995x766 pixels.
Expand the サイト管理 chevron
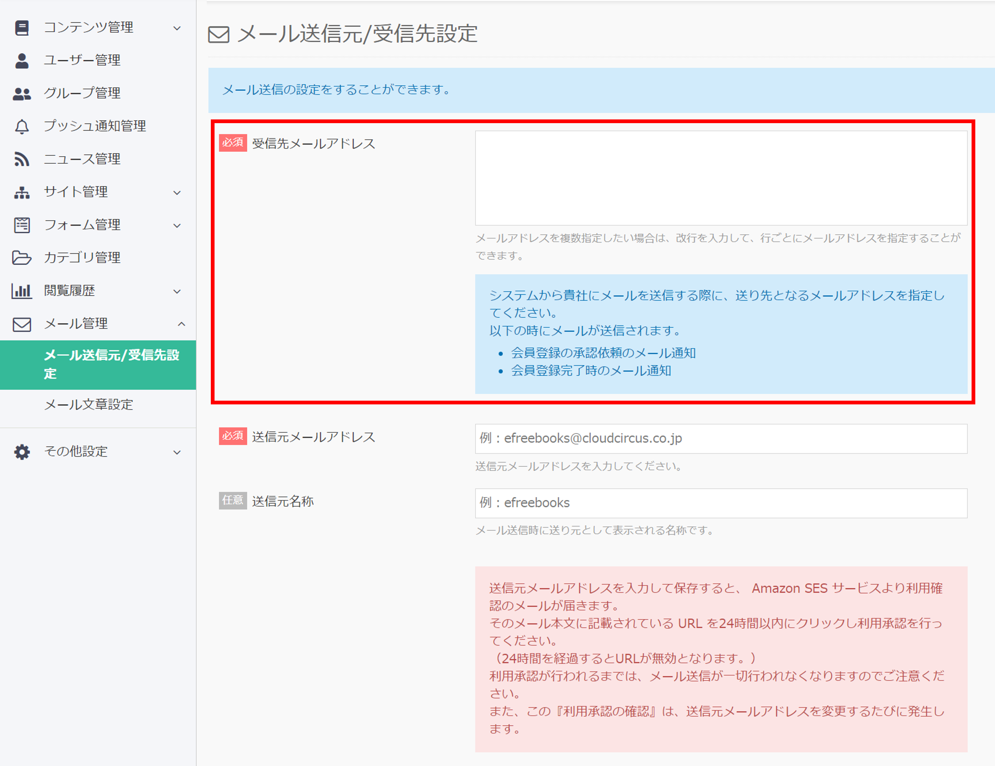point(177,193)
